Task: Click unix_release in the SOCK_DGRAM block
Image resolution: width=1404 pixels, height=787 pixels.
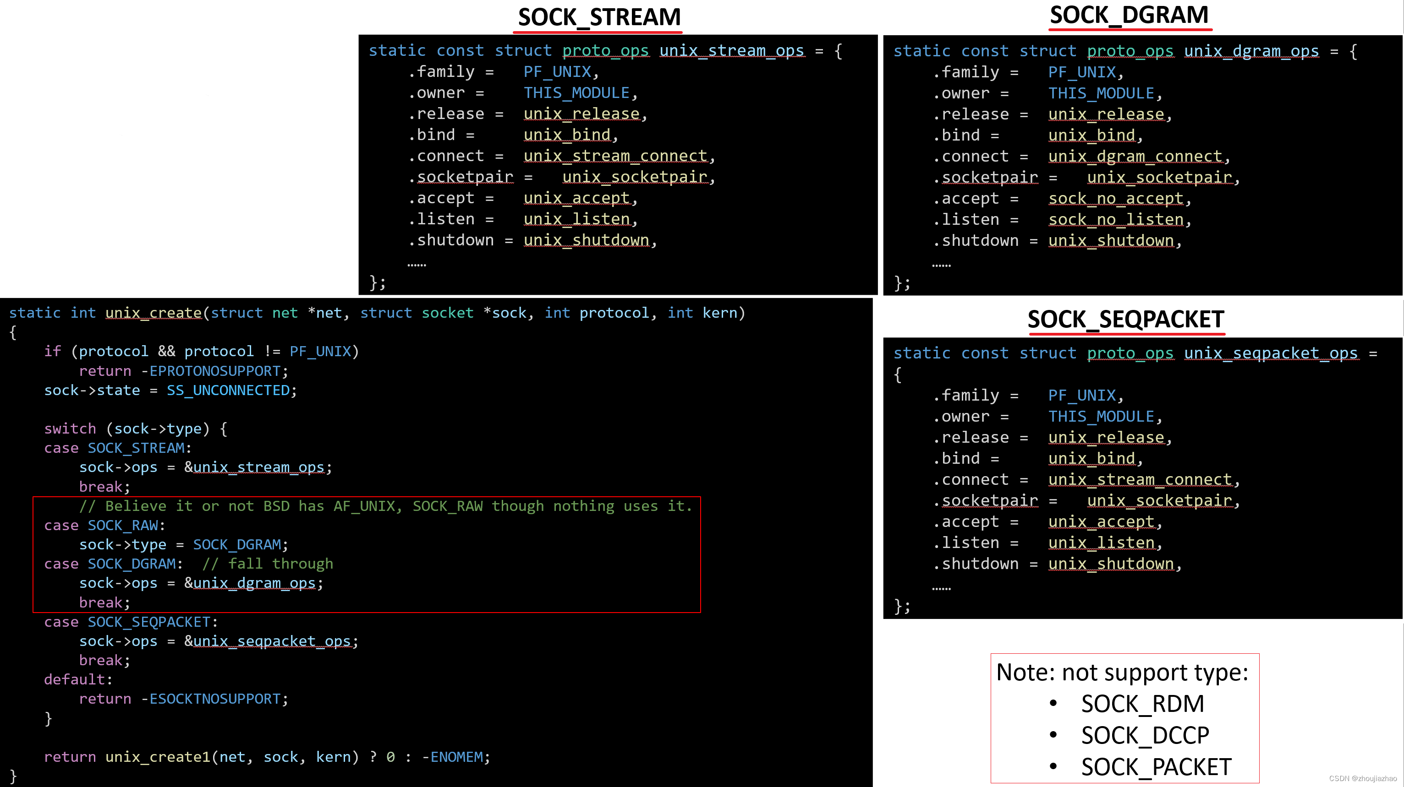Action: (1107, 114)
